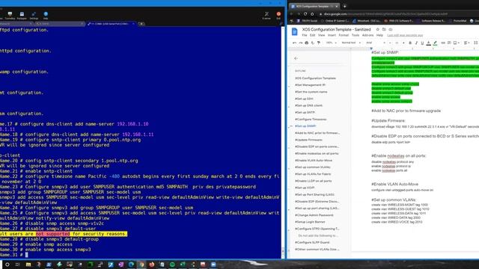479x269 pixels.
Task: Jump to #Update Firmware outline entry
Action: 308,140
